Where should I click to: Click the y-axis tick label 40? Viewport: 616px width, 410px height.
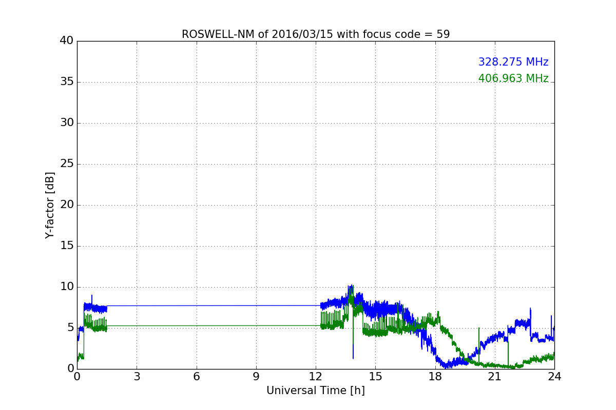point(67,41)
